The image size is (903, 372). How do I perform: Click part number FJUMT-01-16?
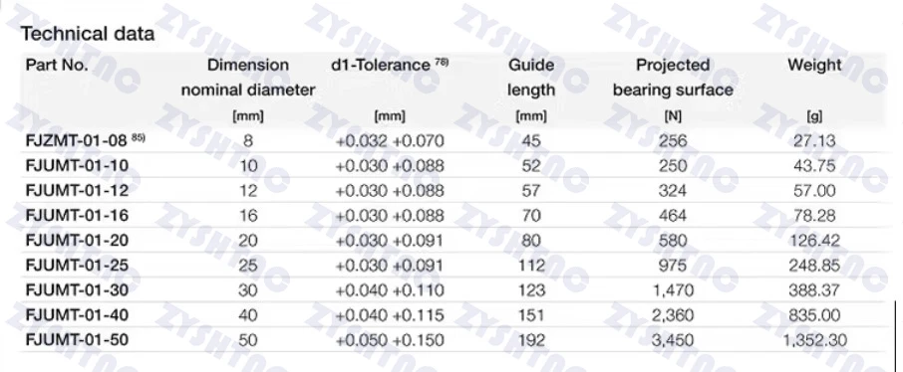(x=77, y=216)
